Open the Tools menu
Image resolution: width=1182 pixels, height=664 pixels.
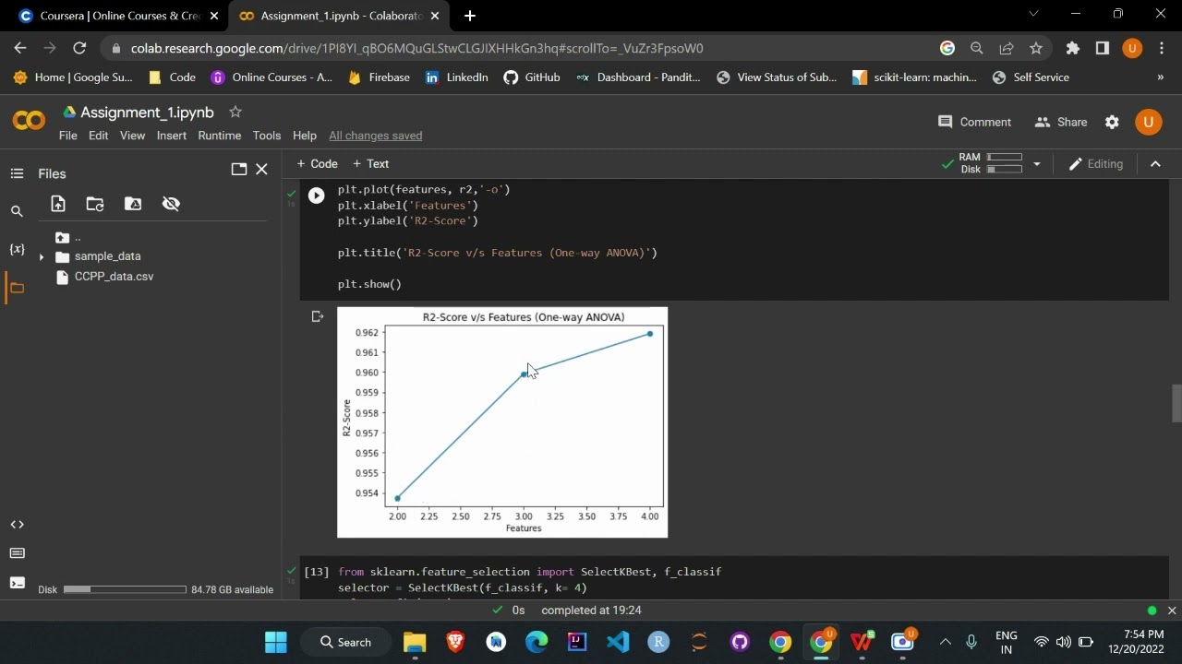(x=267, y=136)
